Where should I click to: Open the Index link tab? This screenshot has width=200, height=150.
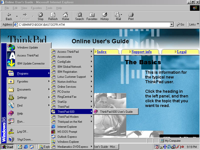click(x=102, y=52)
